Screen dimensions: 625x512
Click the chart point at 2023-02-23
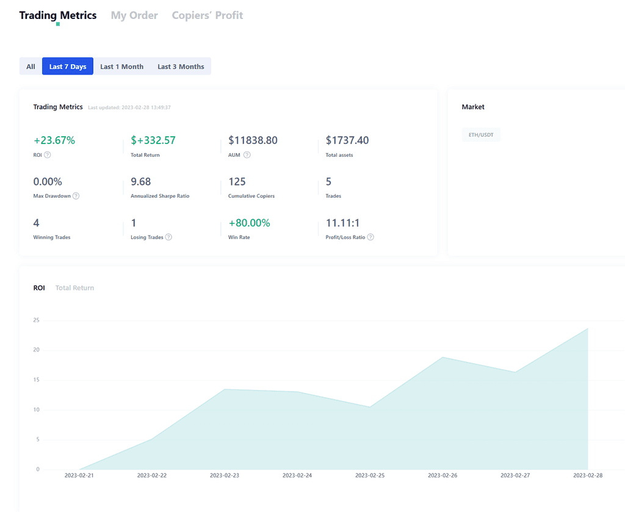tap(225, 389)
